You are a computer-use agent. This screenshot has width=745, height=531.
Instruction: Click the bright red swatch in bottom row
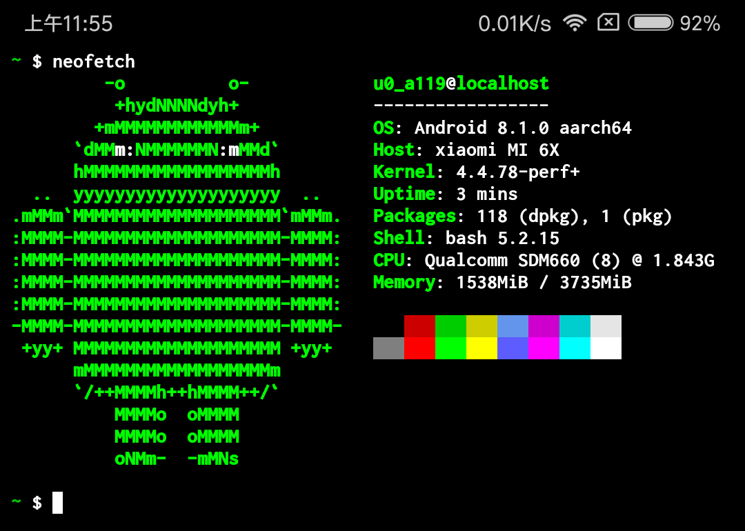tap(419, 348)
